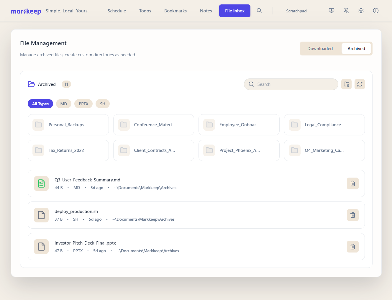Switch to the Notes tab
This screenshot has height=300, width=392.
pos(206,11)
